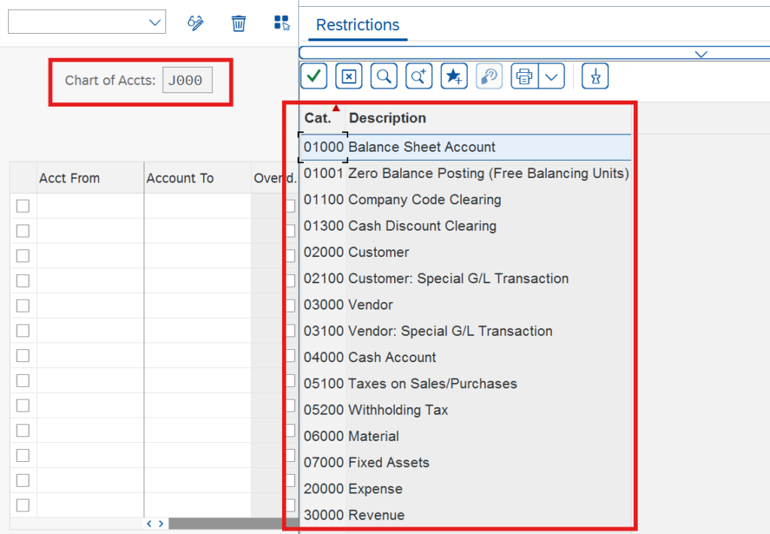
Task: Switch to the Restrictions tab
Action: coord(357,25)
